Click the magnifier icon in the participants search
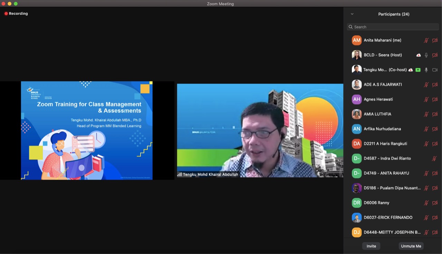The image size is (442, 254). (x=351, y=27)
